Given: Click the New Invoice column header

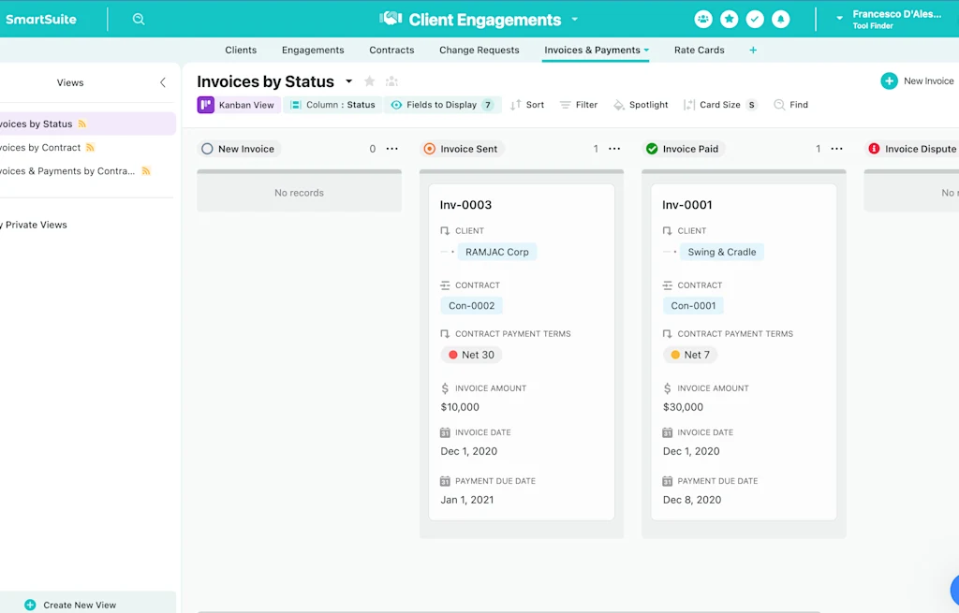Looking at the screenshot, I should pyautogui.click(x=239, y=149).
